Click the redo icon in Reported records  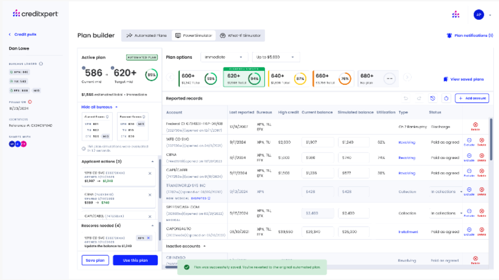pos(419,98)
